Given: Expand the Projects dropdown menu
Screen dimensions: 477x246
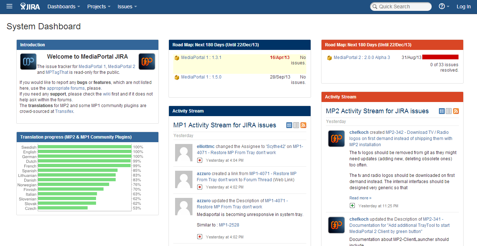Looking at the screenshot, I should [99, 7].
